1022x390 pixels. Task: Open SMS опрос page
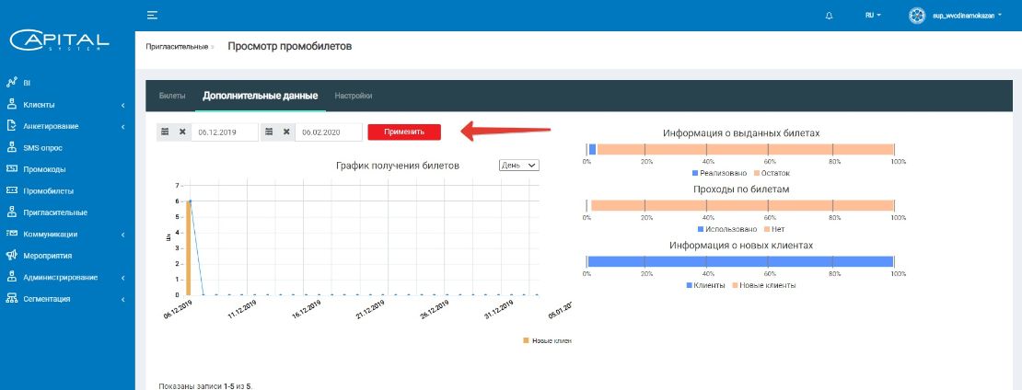(x=42, y=148)
